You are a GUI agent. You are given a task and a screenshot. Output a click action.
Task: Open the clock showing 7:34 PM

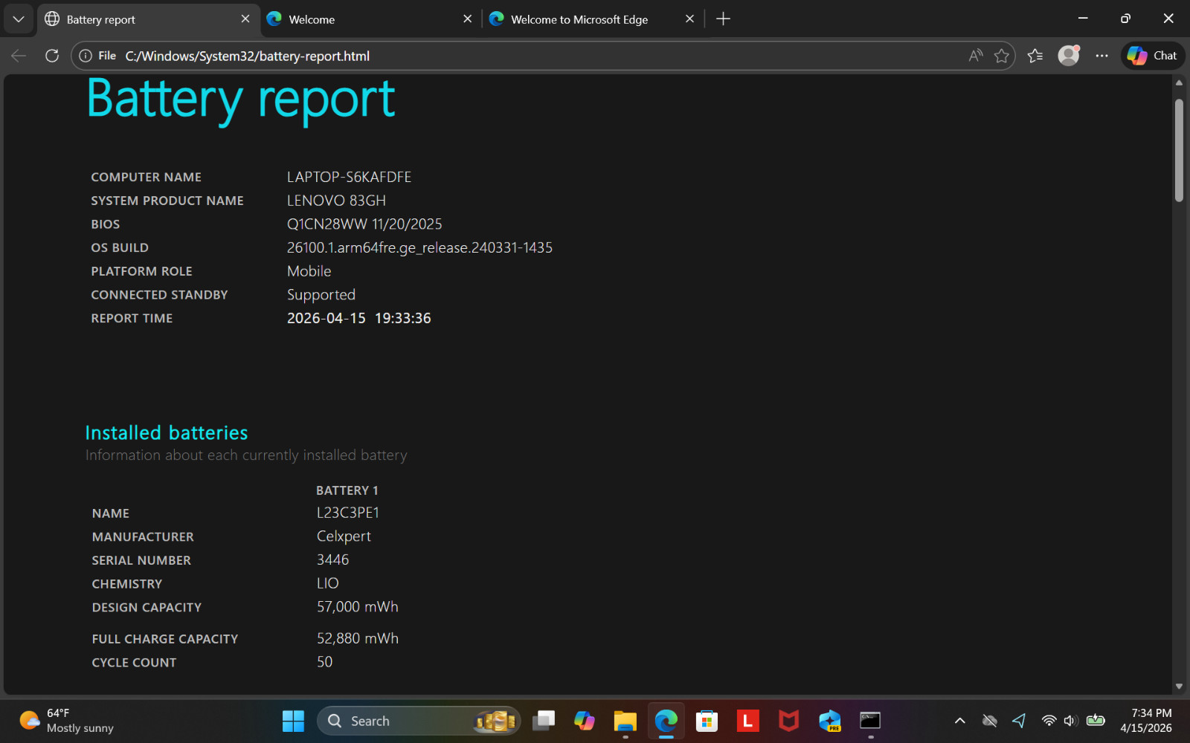[1146, 721]
